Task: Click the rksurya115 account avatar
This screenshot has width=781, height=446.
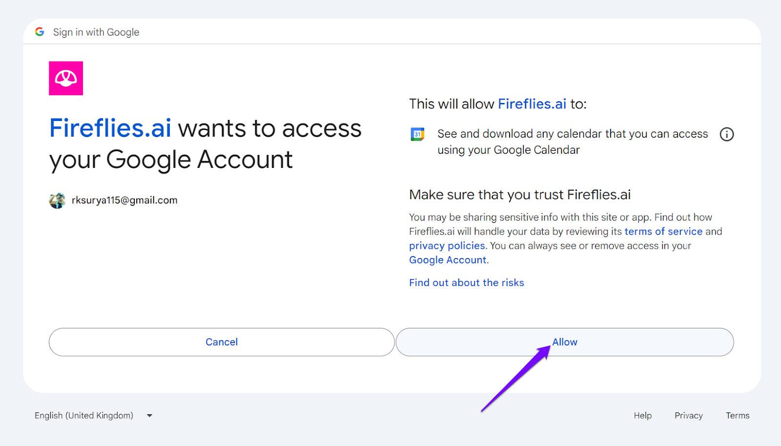Action: (57, 201)
